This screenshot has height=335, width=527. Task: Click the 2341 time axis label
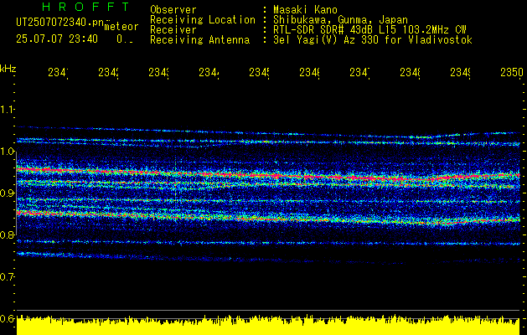click(58, 72)
